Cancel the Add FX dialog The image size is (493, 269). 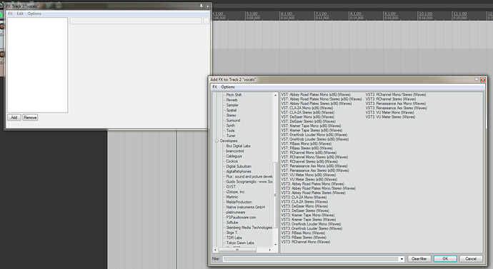pyautogui.click(x=471, y=258)
